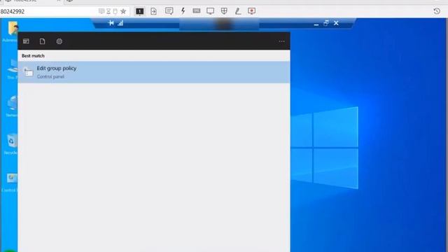Click the star favorite icon in address bar
The height and width of the screenshot is (252, 448).
tap(123, 11)
